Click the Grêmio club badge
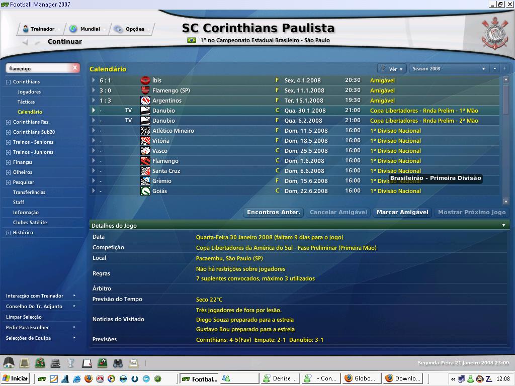 145,181
